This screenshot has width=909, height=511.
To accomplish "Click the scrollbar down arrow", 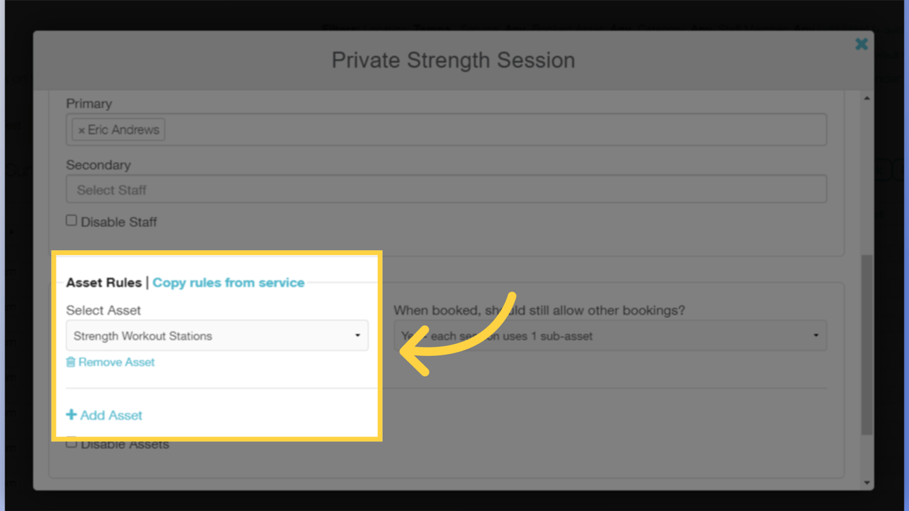I will click(867, 481).
